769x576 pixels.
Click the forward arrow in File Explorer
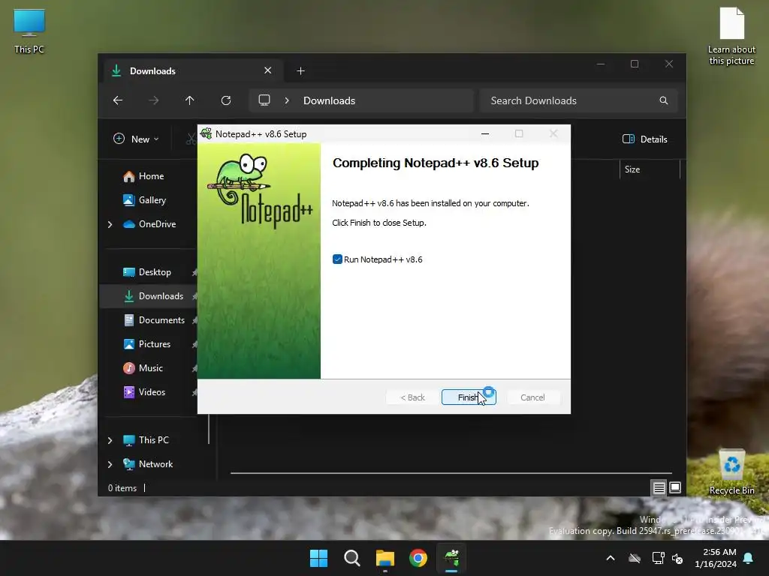153,100
